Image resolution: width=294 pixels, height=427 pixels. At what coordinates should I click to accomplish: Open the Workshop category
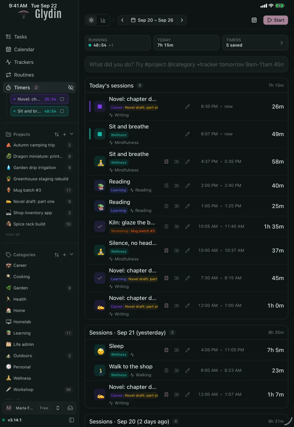click(x=39, y=389)
